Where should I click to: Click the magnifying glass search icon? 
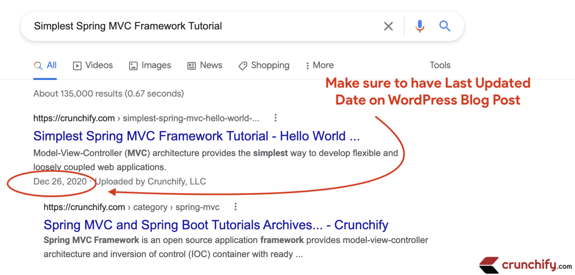pos(445,26)
